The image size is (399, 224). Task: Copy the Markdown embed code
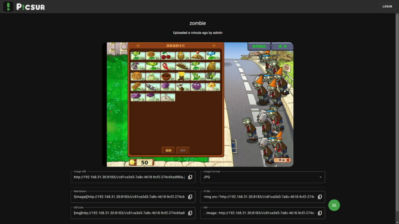190,197
